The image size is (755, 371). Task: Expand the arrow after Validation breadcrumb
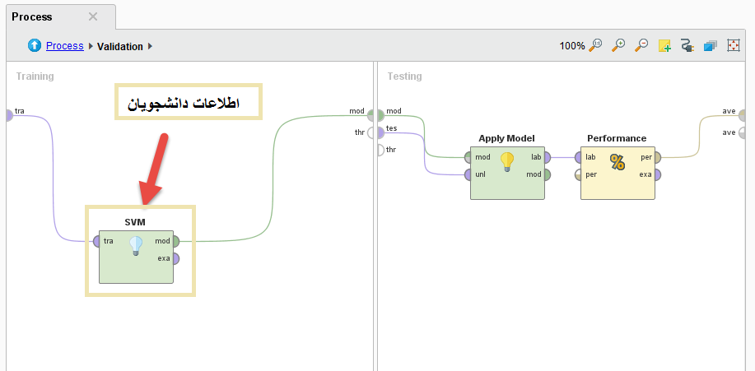coord(151,47)
